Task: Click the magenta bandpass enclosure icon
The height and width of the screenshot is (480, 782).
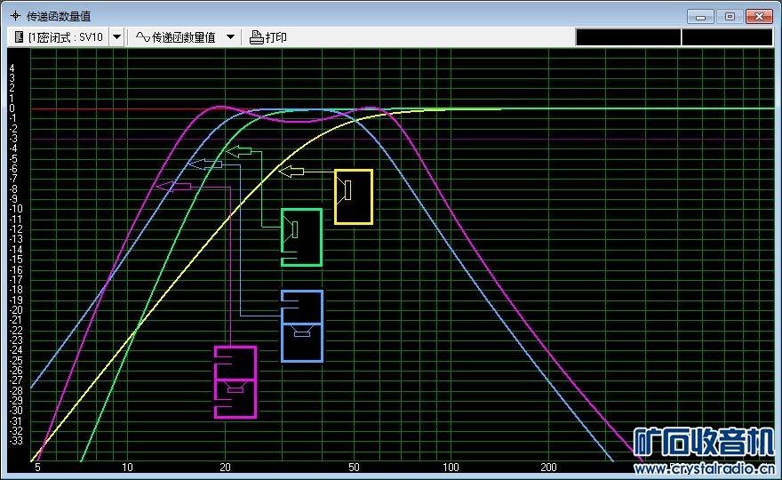Action: [x=235, y=381]
